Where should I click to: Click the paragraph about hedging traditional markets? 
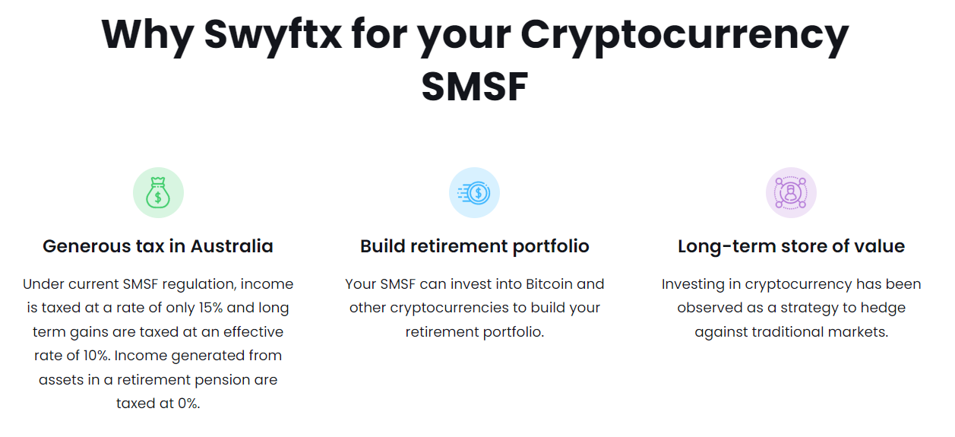tap(791, 308)
